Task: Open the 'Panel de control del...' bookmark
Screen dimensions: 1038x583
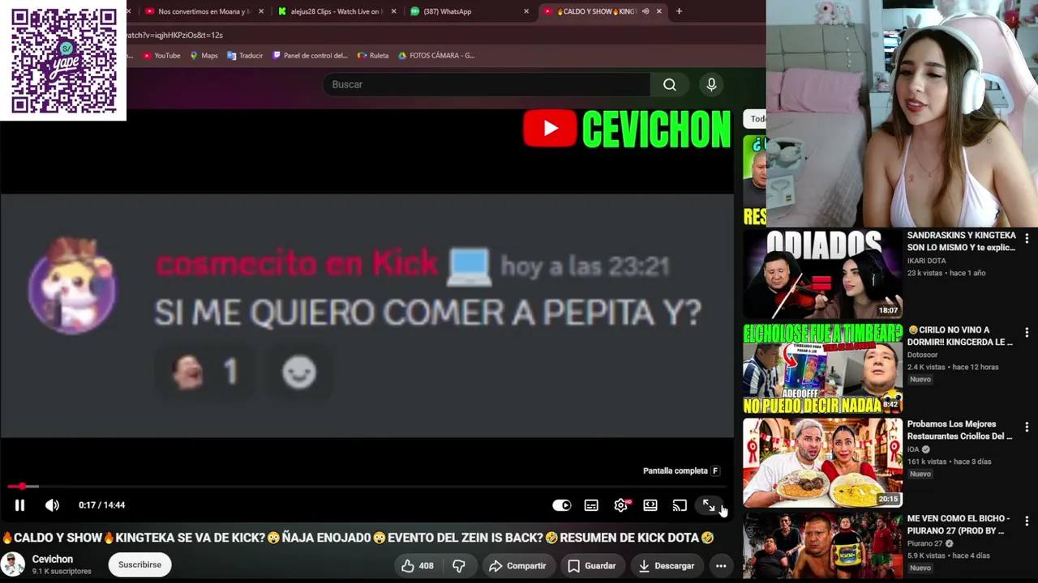Action: pos(310,56)
